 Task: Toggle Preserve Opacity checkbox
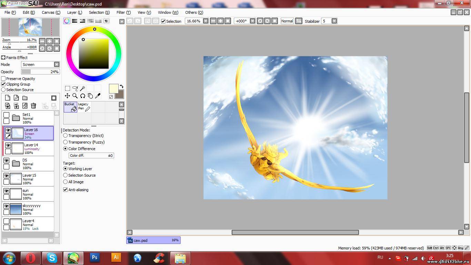[3, 79]
